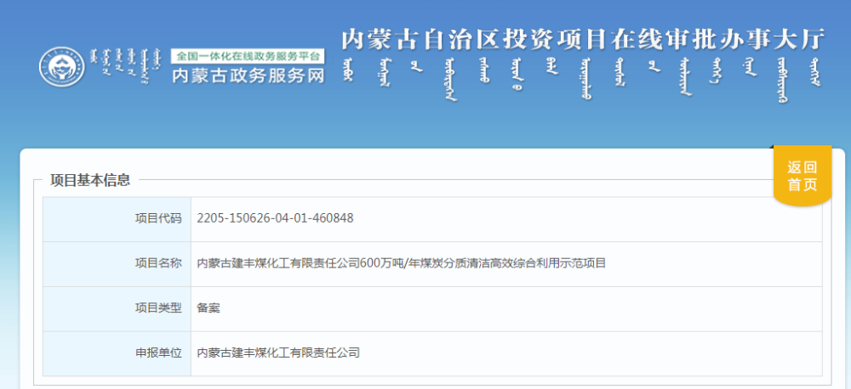
Task: Click the 内蒙古政务服务网 site name
Action: click(248, 76)
